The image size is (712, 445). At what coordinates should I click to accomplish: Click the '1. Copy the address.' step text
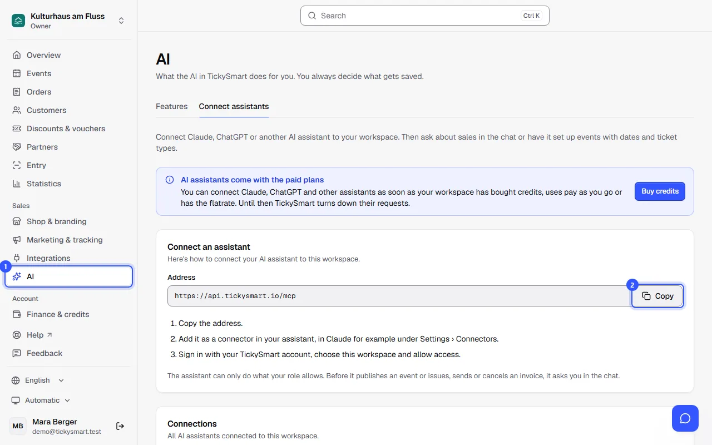206,323
